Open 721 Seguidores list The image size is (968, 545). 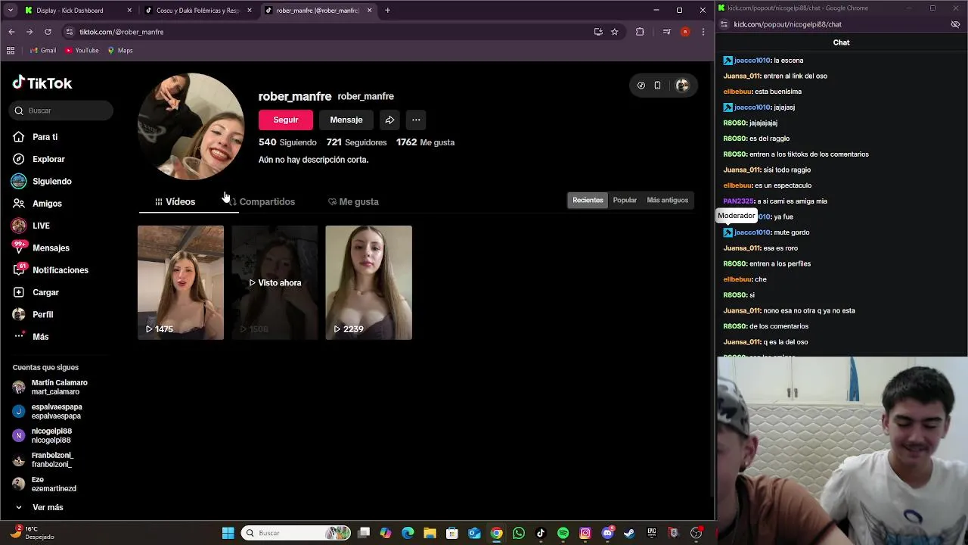(x=356, y=142)
